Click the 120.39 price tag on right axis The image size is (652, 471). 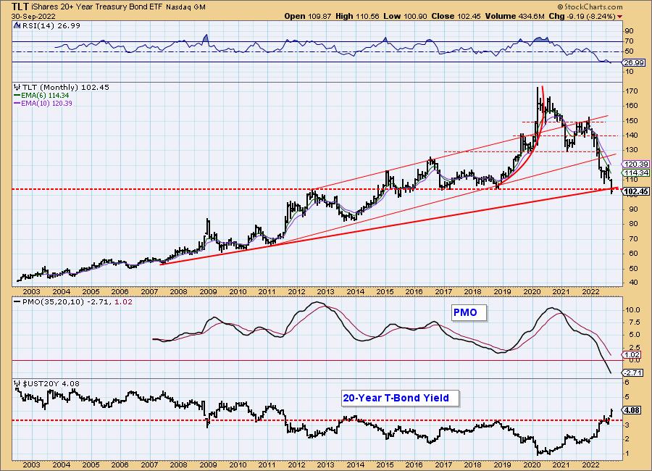635,164
